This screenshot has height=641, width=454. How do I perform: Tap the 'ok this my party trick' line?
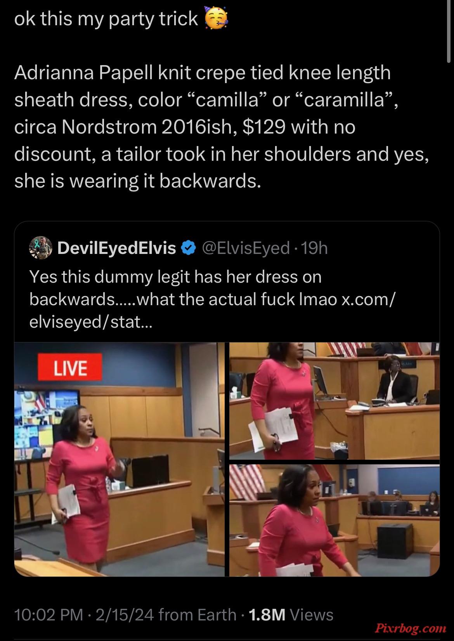tap(106, 19)
